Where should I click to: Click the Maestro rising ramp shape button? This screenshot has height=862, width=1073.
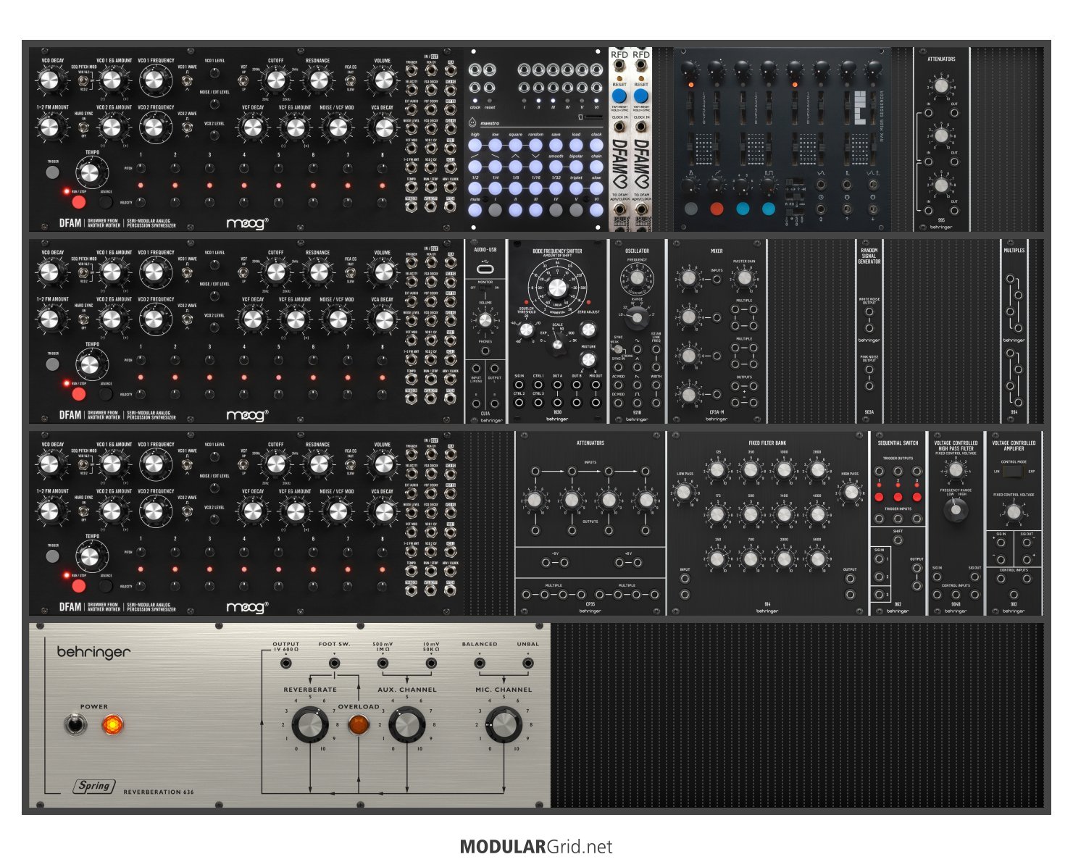[475, 167]
